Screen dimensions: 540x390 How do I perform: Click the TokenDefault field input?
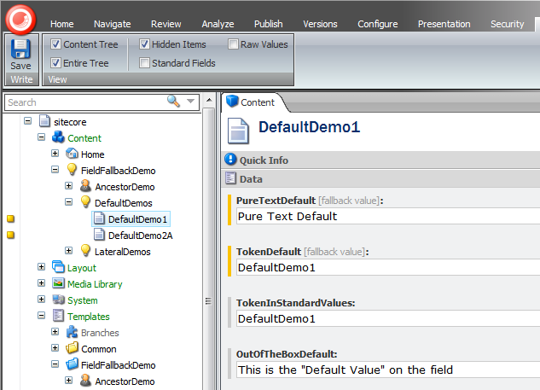pyautogui.click(x=388, y=267)
